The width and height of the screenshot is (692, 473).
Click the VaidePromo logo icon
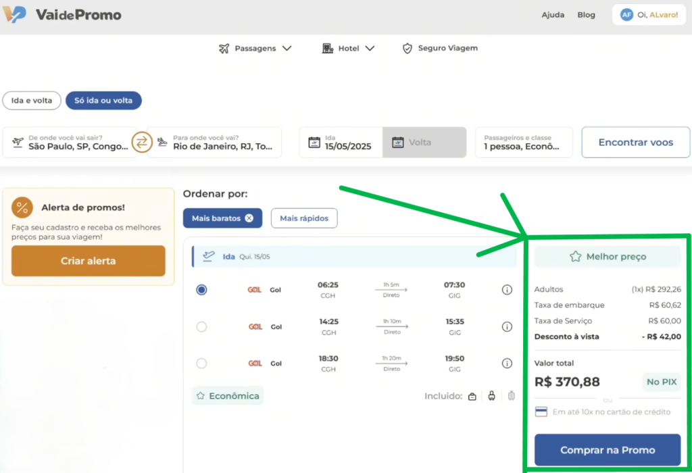point(15,14)
